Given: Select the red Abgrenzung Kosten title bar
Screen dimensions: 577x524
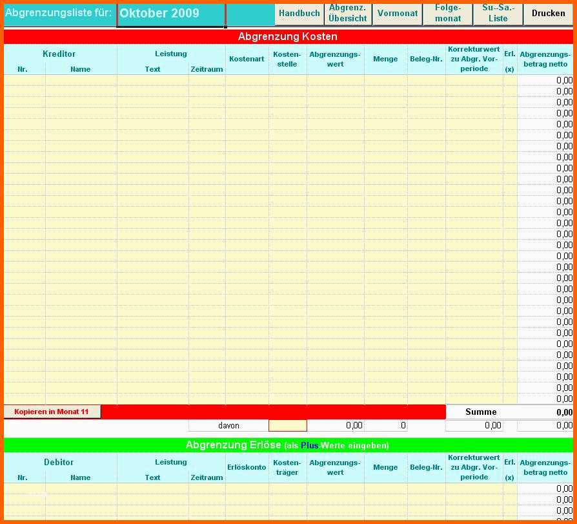Looking at the screenshot, I should tap(288, 37).
